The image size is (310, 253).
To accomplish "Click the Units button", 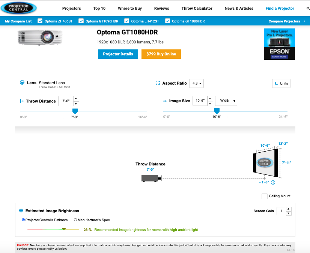I will pos(281,83).
